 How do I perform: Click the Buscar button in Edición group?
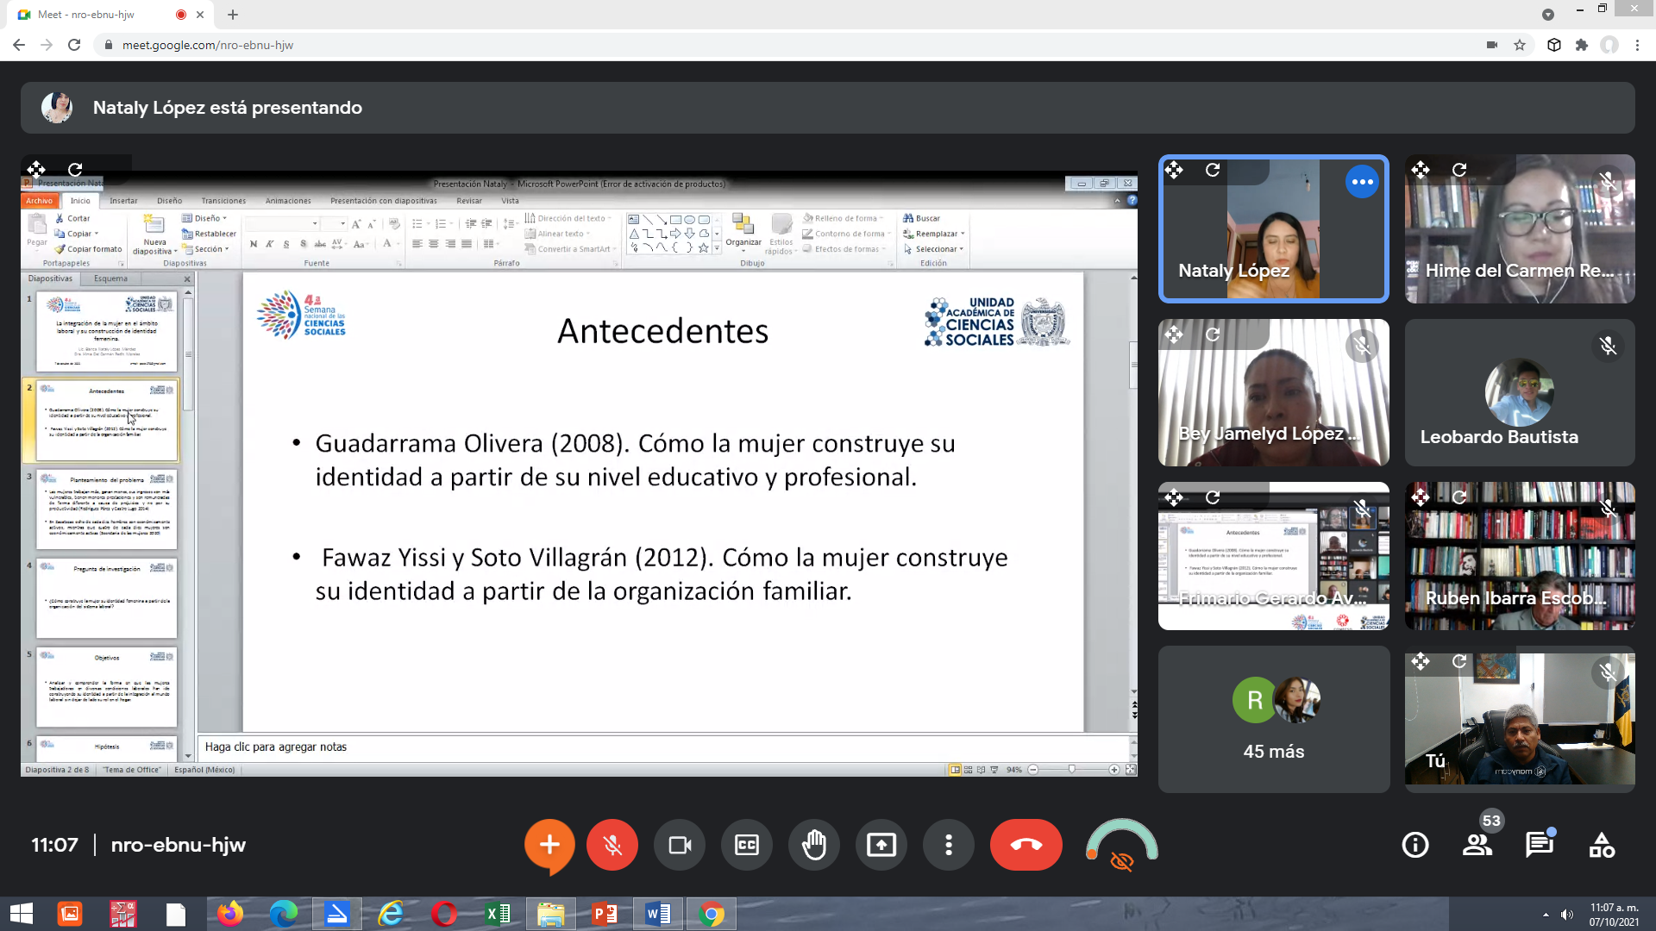(x=921, y=218)
